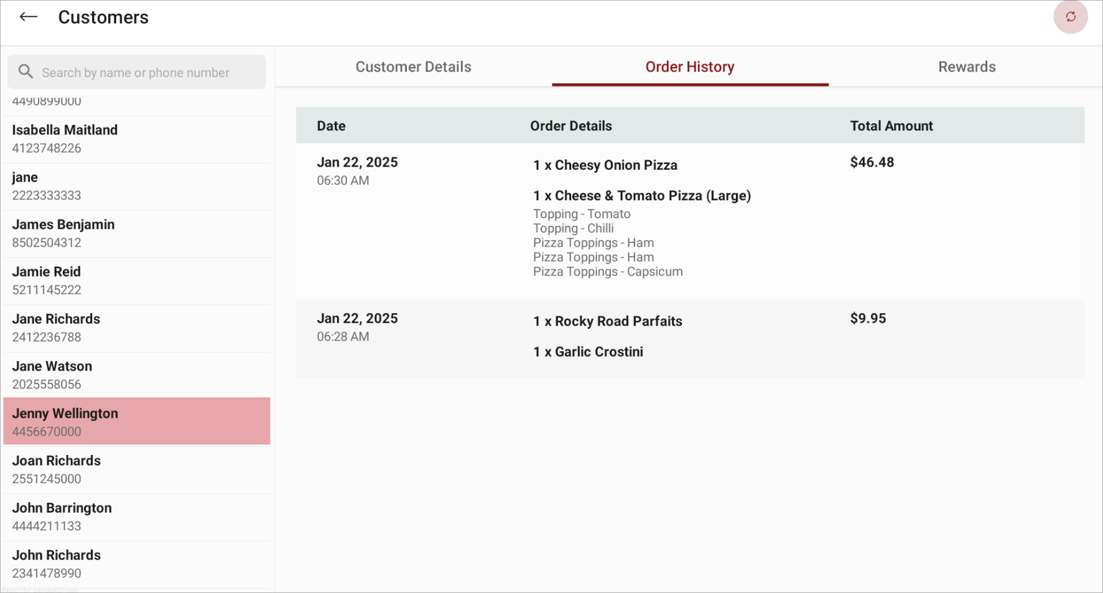Select customer Joan Richards
The height and width of the screenshot is (593, 1103).
tap(137, 470)
